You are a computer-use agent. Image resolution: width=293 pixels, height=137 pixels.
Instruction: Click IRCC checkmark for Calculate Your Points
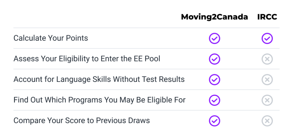267,38
